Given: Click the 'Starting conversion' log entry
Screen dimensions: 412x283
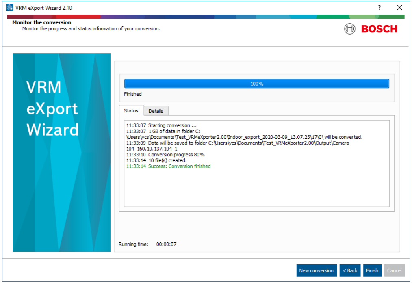Looking at the screenshot, I should 172,125.
